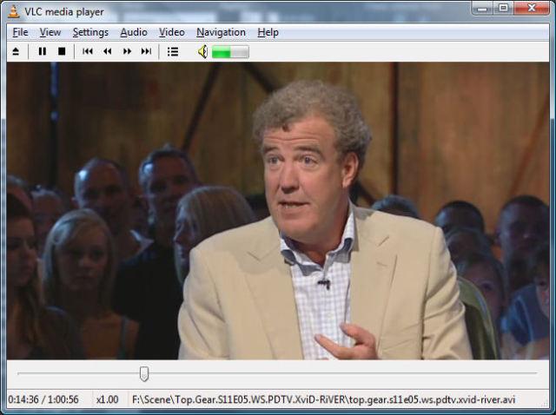
Task: Close the VLC media player window
Action: pos(531,8)
